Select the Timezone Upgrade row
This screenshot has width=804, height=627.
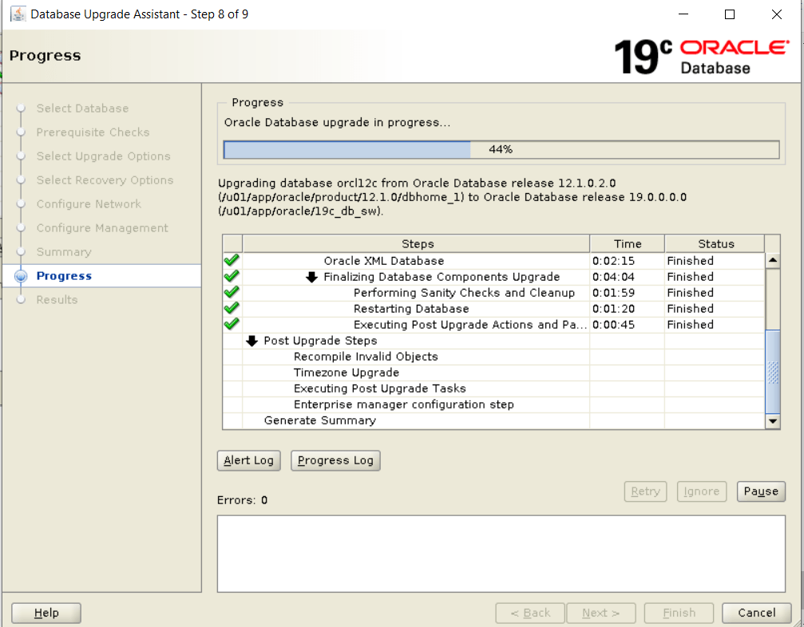pyautogui.click(x=347, y=373)
